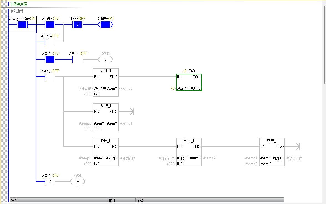Select the negated #运行 contact at bottom
The width and height of the screenshot is (326, 204).
(50, 182)
